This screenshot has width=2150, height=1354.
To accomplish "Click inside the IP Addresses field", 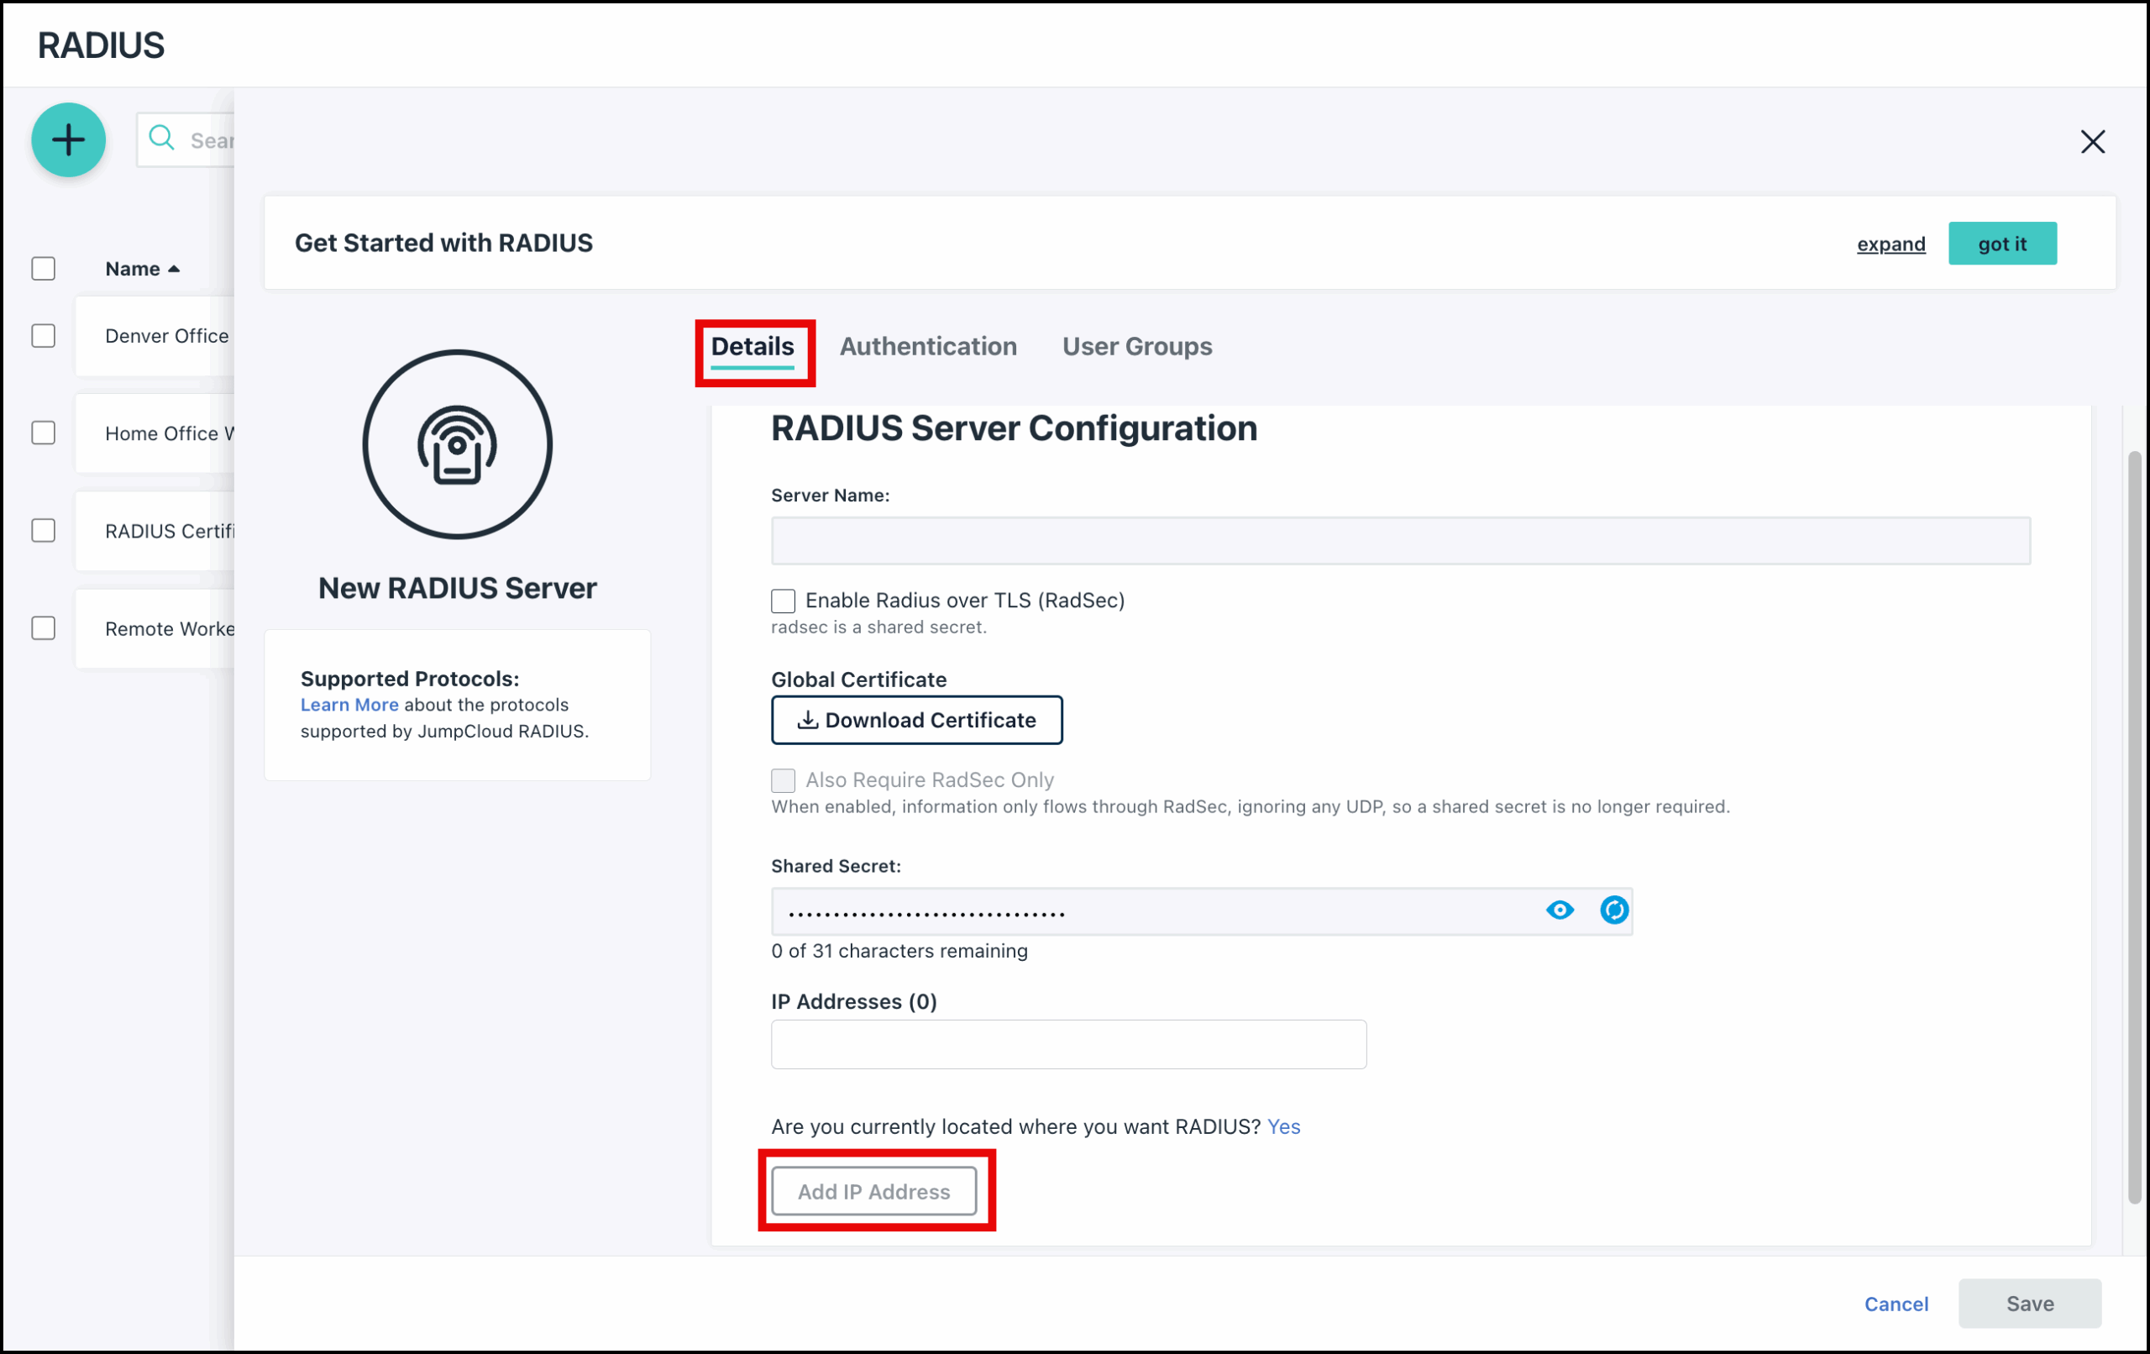I will [x=1069, y=1043].
